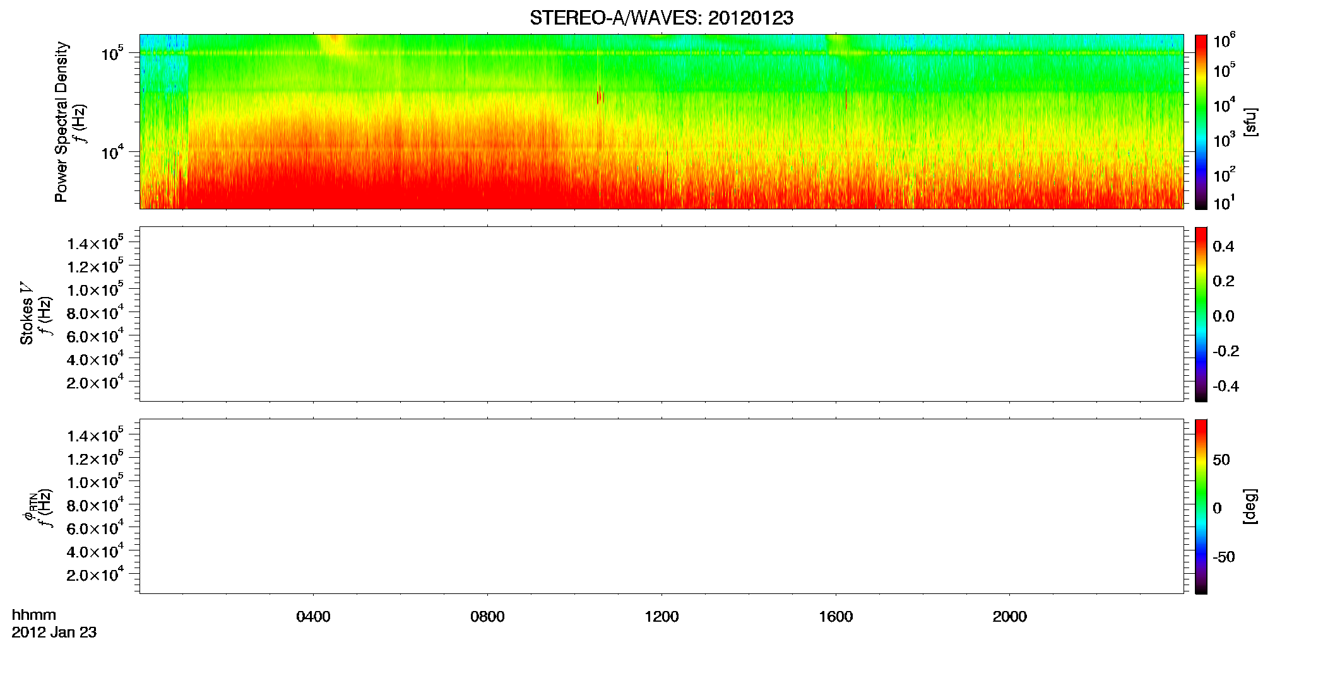Click the Stokes V color bar
This screenshot has height=681, width=1323.
[1201, 314]
